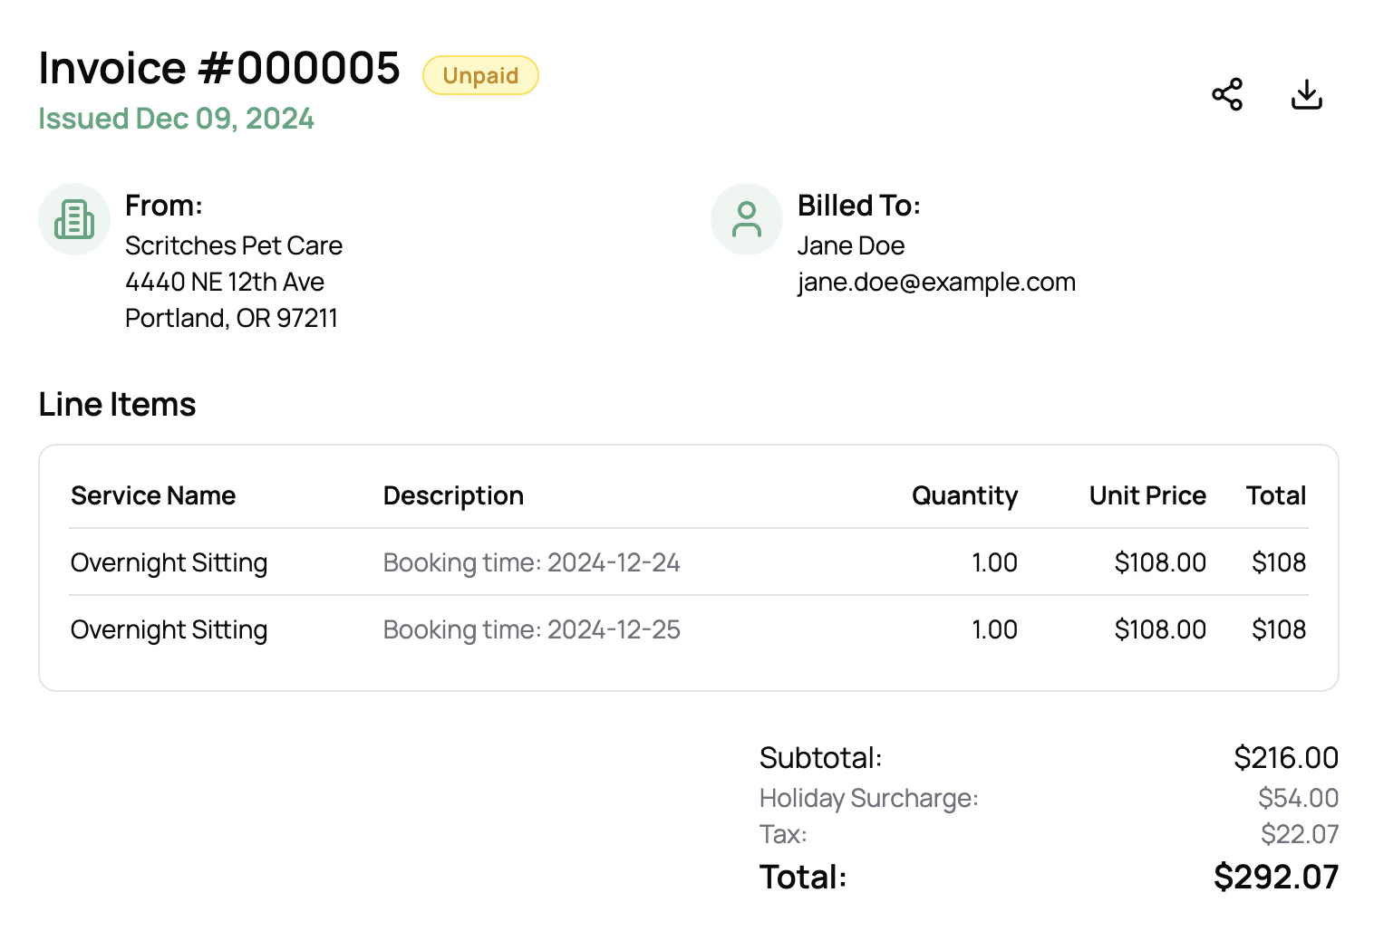Click the Description column header
1374x931 pixels.
[453, 495]
